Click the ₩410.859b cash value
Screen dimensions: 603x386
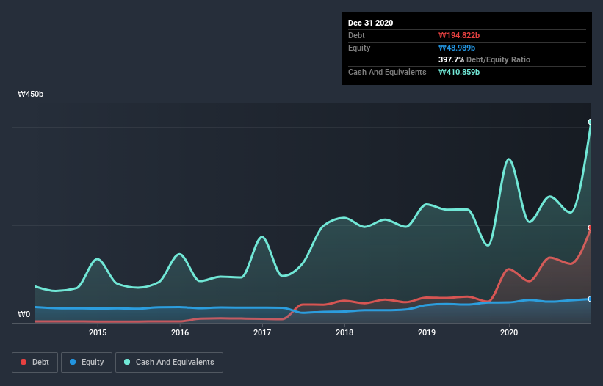pos(459,73)
